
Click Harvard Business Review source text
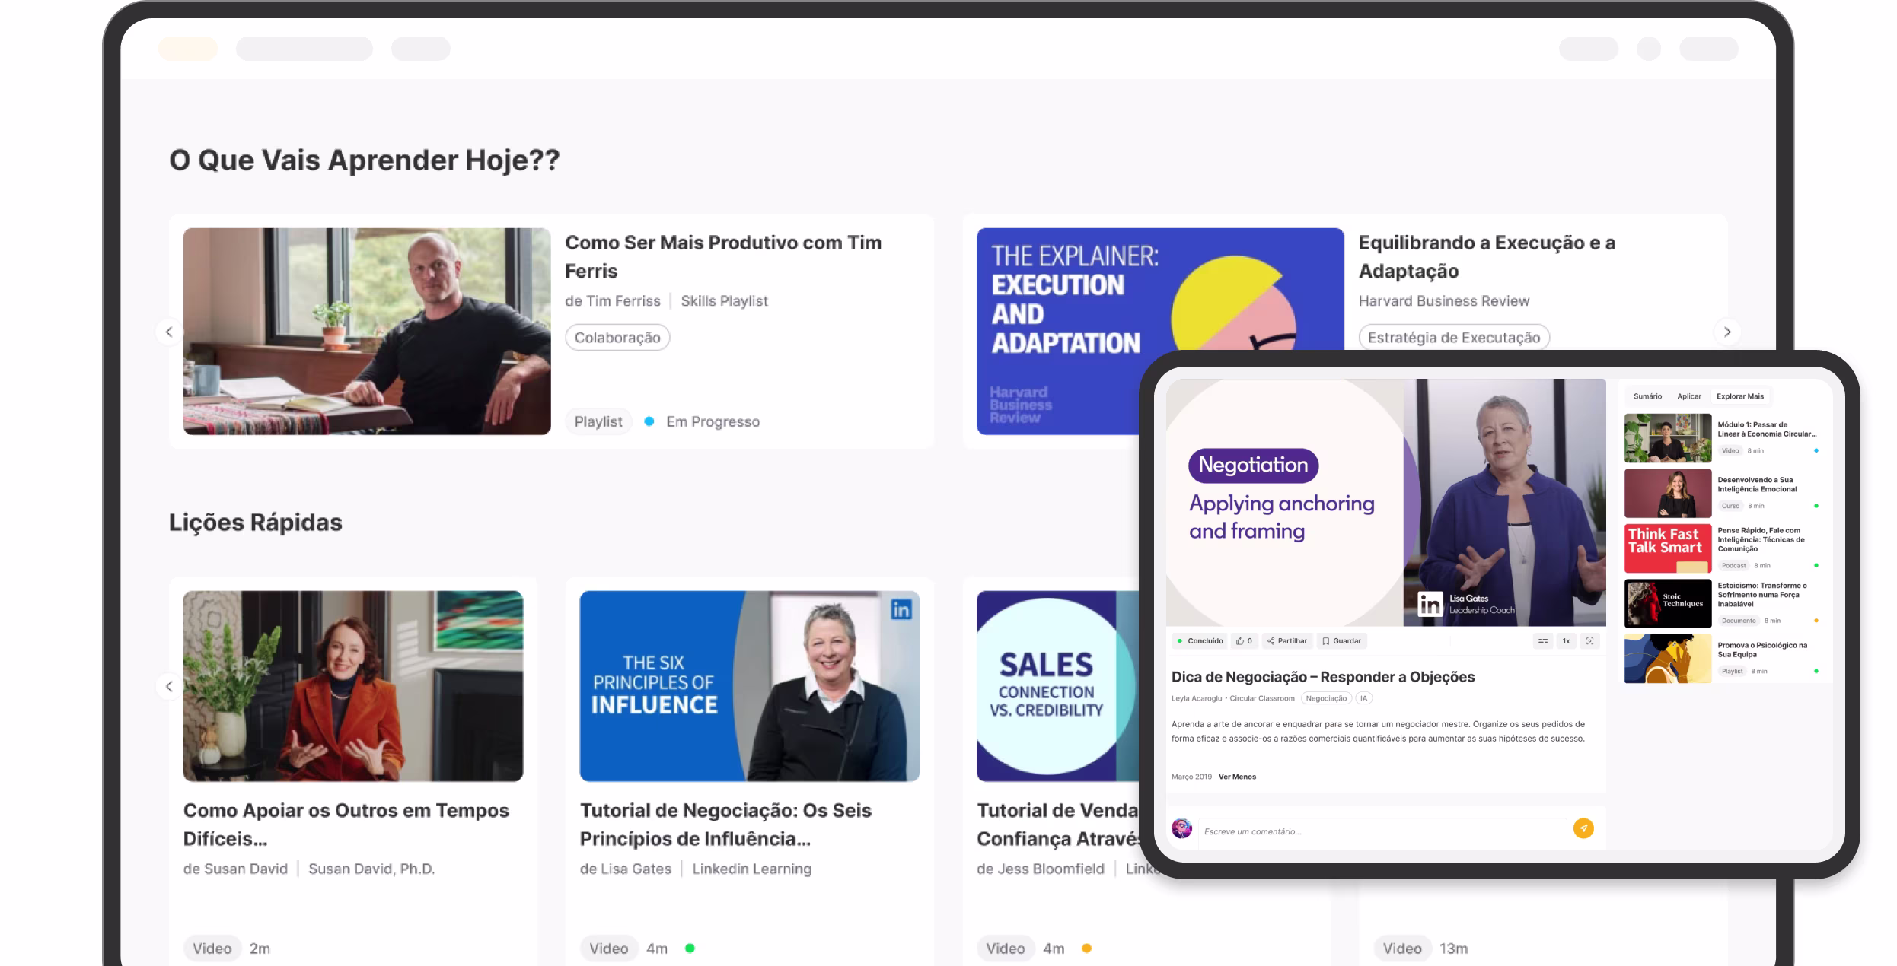click(1444, 301)
